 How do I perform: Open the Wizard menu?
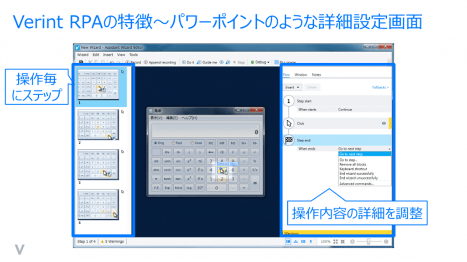click(x=83, y=55)
